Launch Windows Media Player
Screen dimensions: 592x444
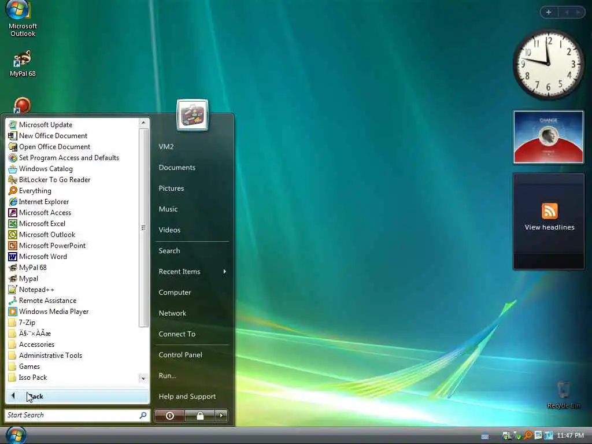pyautogui.click(x=72, y=312)
